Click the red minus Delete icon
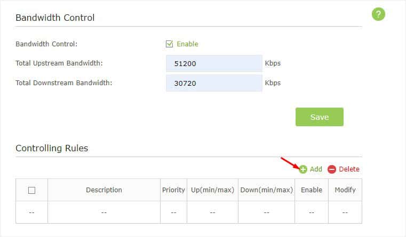Screen dimensions: 406x237 (x=331, y=169)
